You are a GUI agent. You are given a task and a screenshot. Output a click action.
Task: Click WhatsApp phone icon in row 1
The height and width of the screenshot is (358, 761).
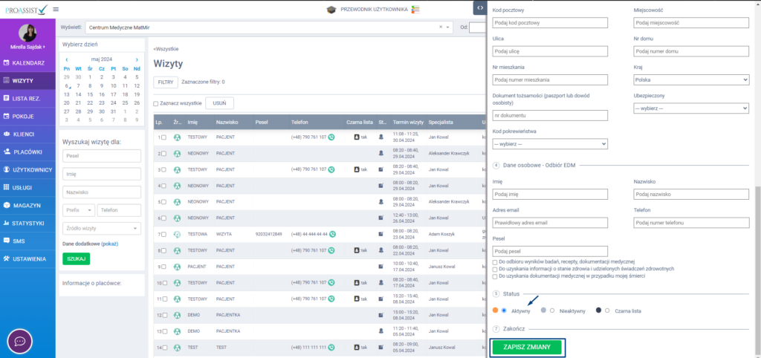331,137
